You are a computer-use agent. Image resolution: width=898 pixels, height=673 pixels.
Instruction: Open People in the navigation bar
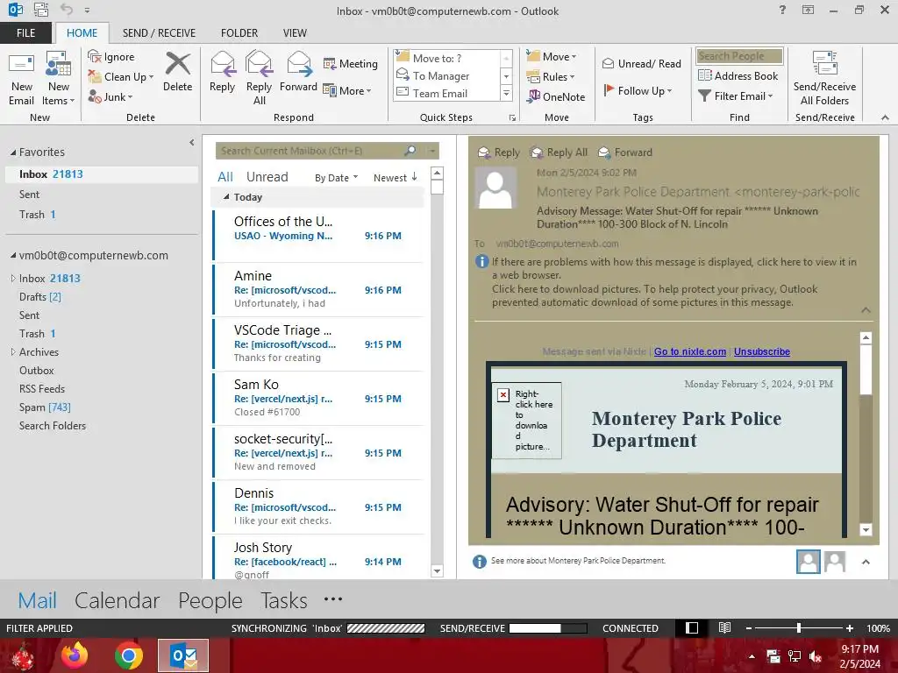click(210, 600)
